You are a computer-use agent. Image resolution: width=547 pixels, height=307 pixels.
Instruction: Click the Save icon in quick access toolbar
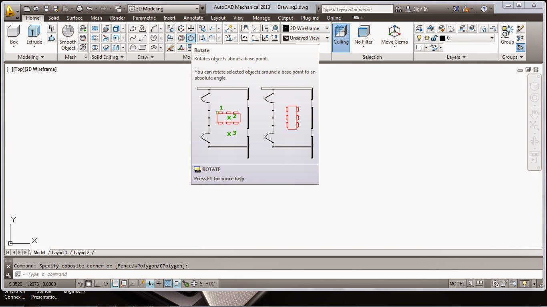(46, 8)
